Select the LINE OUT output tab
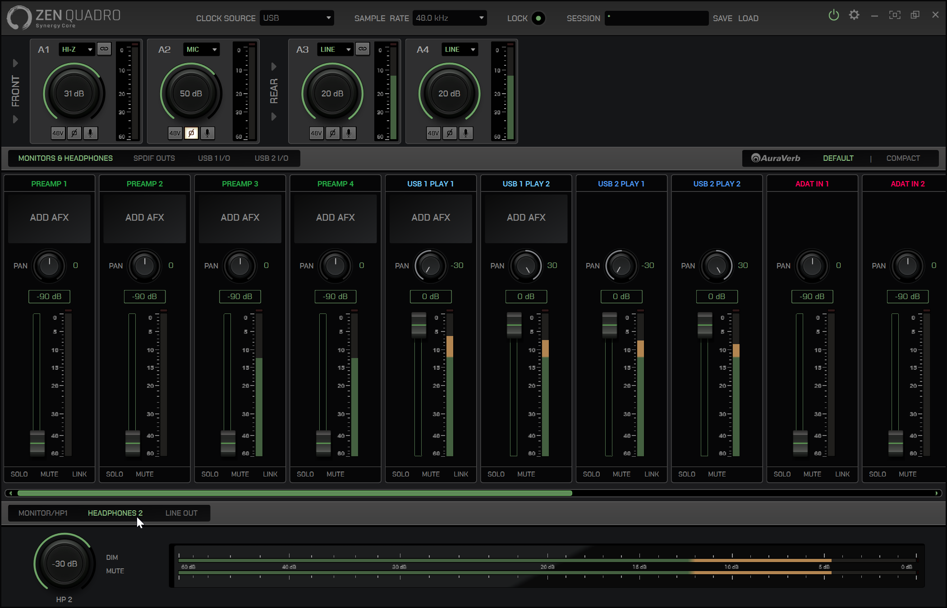This screenshot has width=947, height=608. point(181,513)
